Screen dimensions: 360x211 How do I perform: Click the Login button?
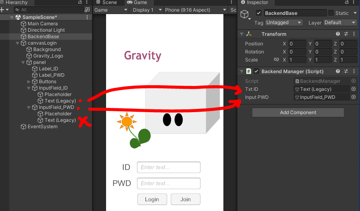tap(152, 199)
